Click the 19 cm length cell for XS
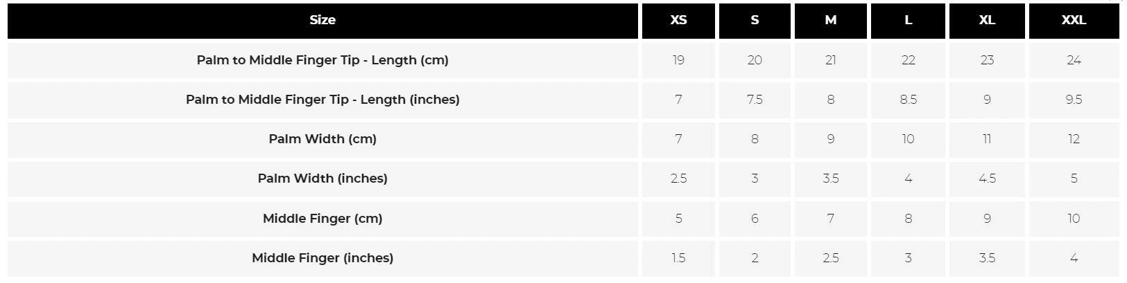The width and height of the screenshot is (1127, 283). point(678,60)
